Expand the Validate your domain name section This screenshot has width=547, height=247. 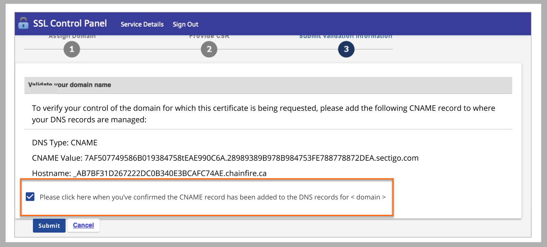(71, 85)
